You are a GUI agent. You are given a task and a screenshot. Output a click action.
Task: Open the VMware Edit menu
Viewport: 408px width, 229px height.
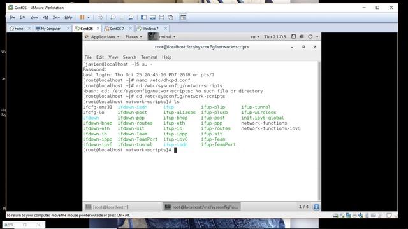(x=23, y=17)
